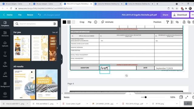Screen dimensions: 194x109
Task: Click the Animate button
Action: pyautogui.click(x=107, y=22)
